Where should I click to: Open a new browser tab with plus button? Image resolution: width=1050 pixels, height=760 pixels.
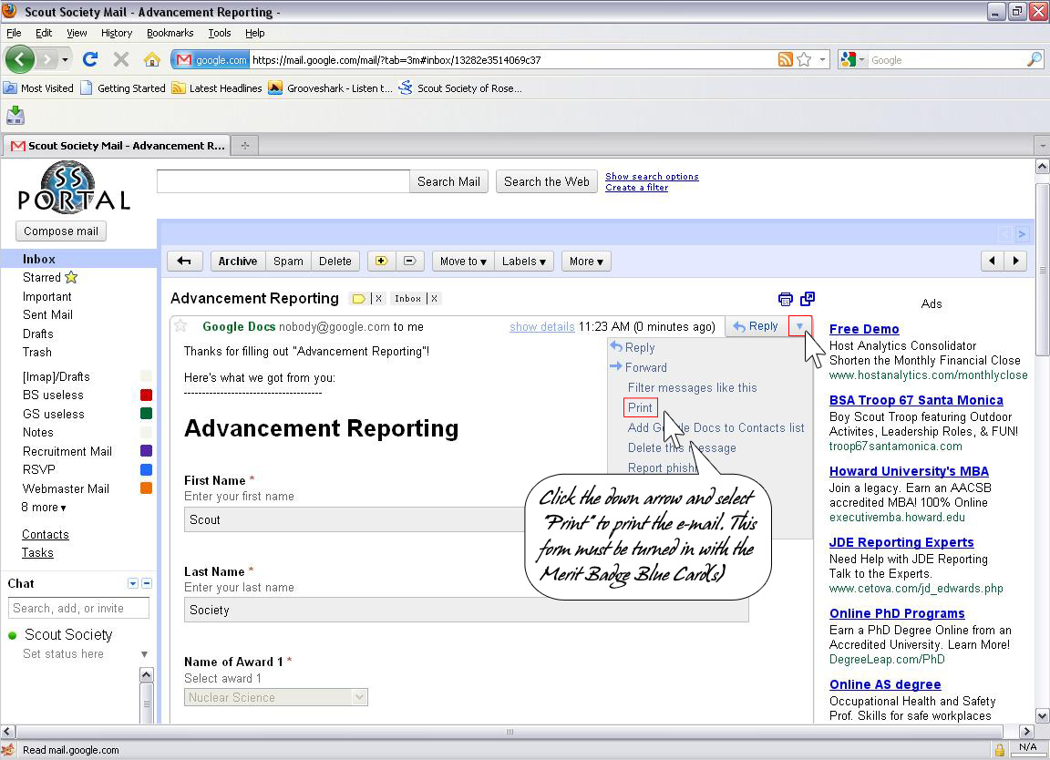pos(245,145)
